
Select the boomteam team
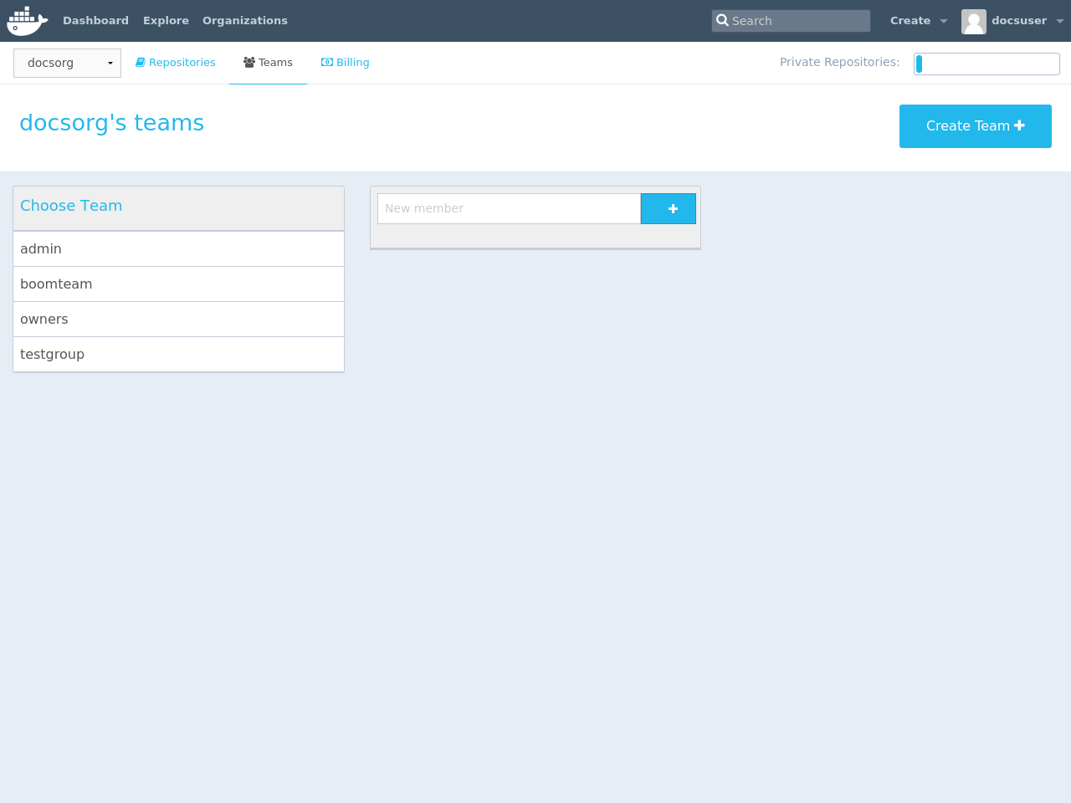tap(178, 284)
